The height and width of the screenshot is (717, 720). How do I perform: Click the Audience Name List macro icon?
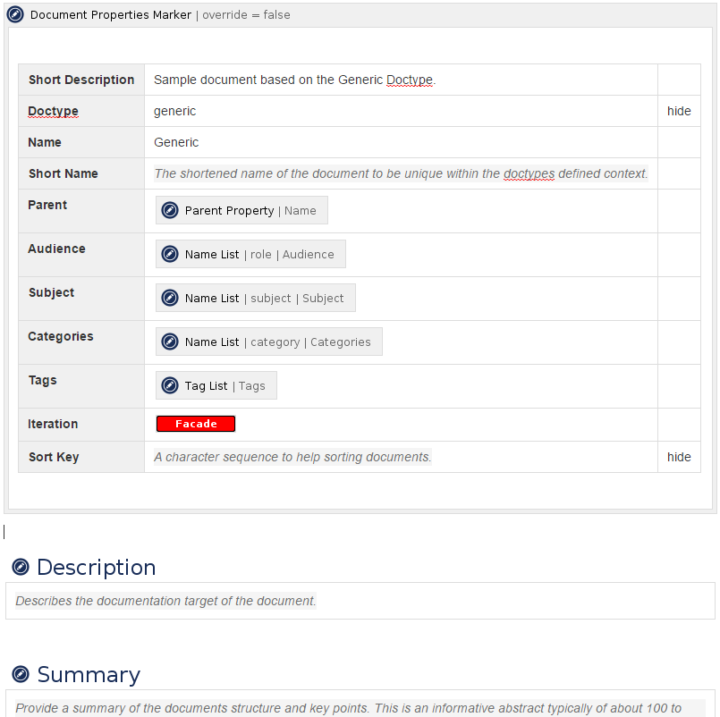170,255
